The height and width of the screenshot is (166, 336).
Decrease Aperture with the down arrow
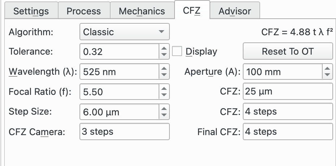[327, 75]
